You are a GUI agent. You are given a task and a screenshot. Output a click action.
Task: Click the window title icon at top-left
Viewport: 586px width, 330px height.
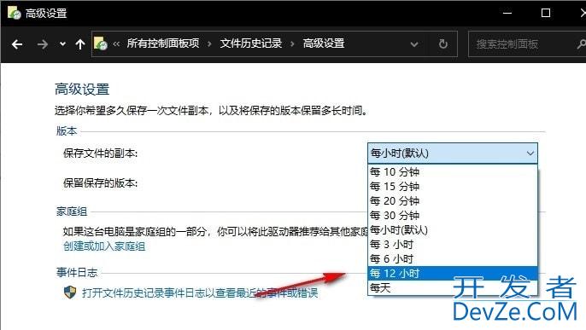[x=15, y=13]
